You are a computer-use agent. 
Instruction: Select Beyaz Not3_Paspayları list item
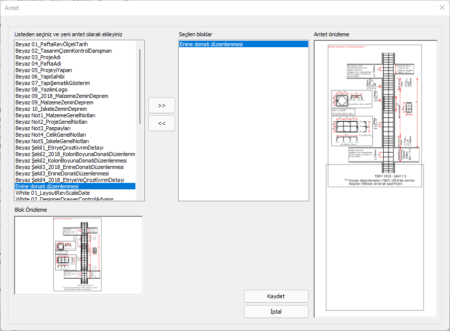[43, 128]
